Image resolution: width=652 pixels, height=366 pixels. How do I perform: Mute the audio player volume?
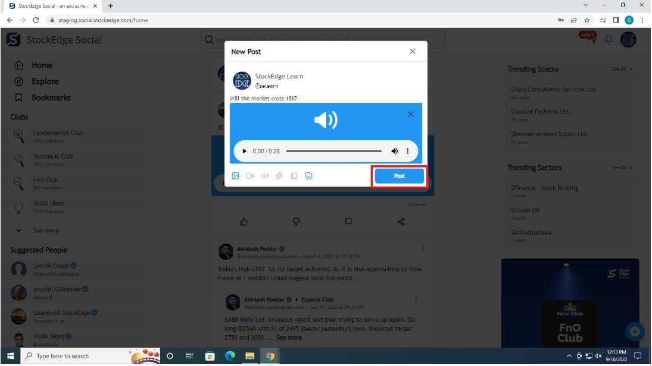click(x=394, y=152)
